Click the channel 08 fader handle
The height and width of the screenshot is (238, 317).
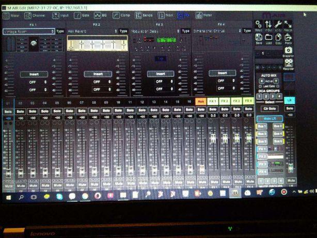[x=94, y=170]
